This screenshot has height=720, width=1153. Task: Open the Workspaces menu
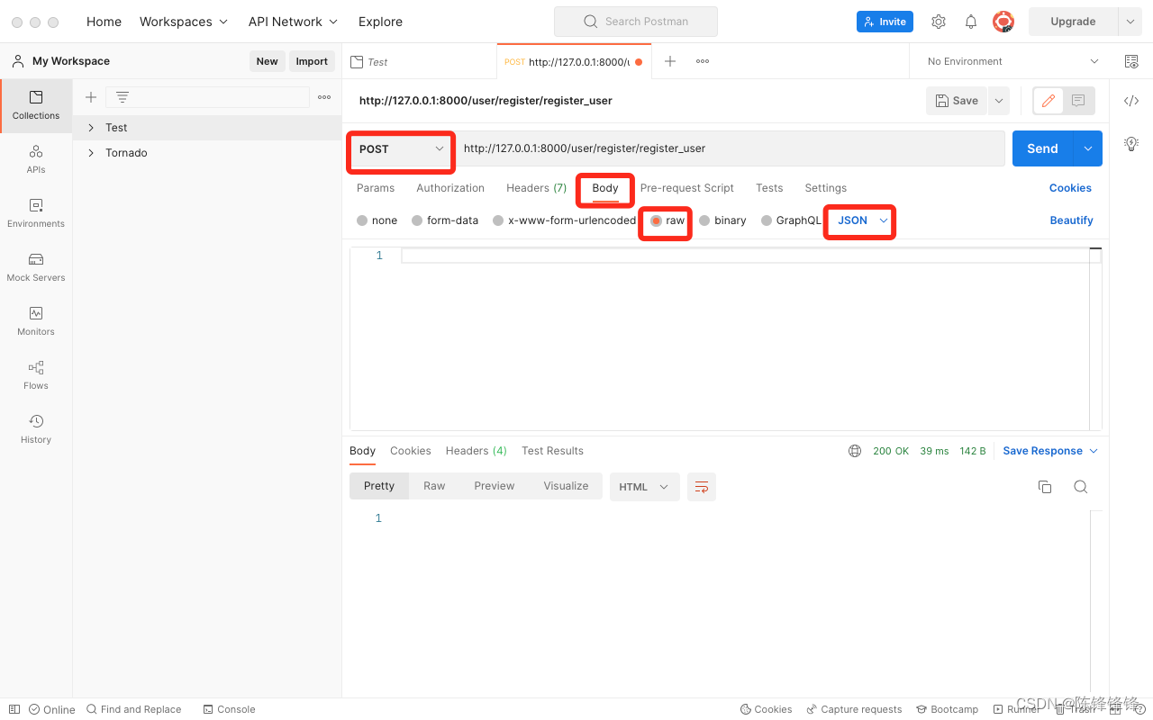pos(184,22)
